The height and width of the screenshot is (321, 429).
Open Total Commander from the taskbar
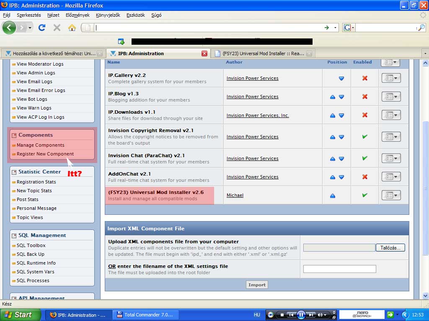(145, 315)
